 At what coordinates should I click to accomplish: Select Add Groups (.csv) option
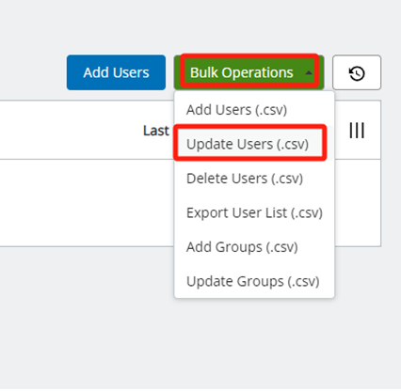242,247
